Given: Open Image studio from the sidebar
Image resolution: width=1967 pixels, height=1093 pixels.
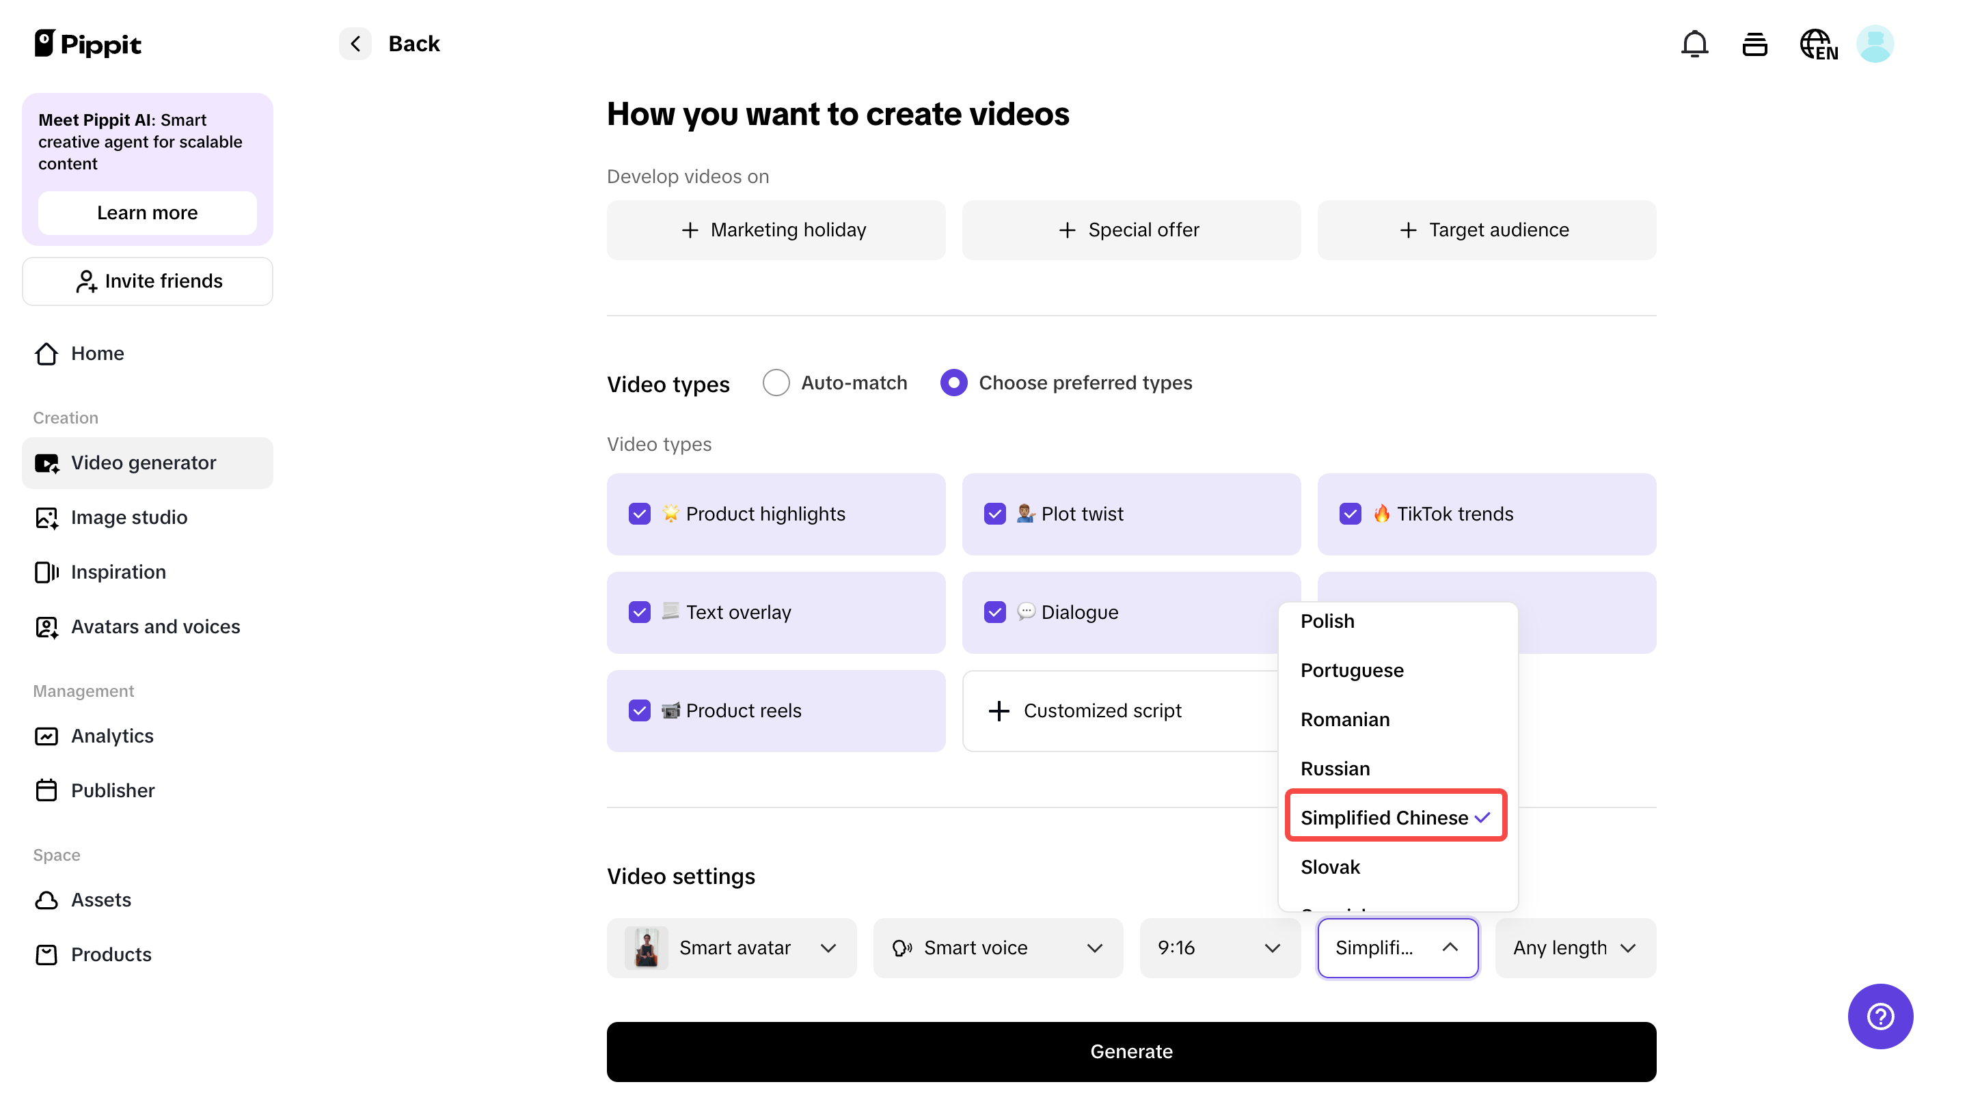Looking at the screenshot, I should (x=129, y=516).
